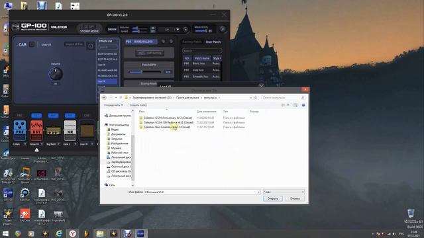Click Import IR File button

pos(74,44)
